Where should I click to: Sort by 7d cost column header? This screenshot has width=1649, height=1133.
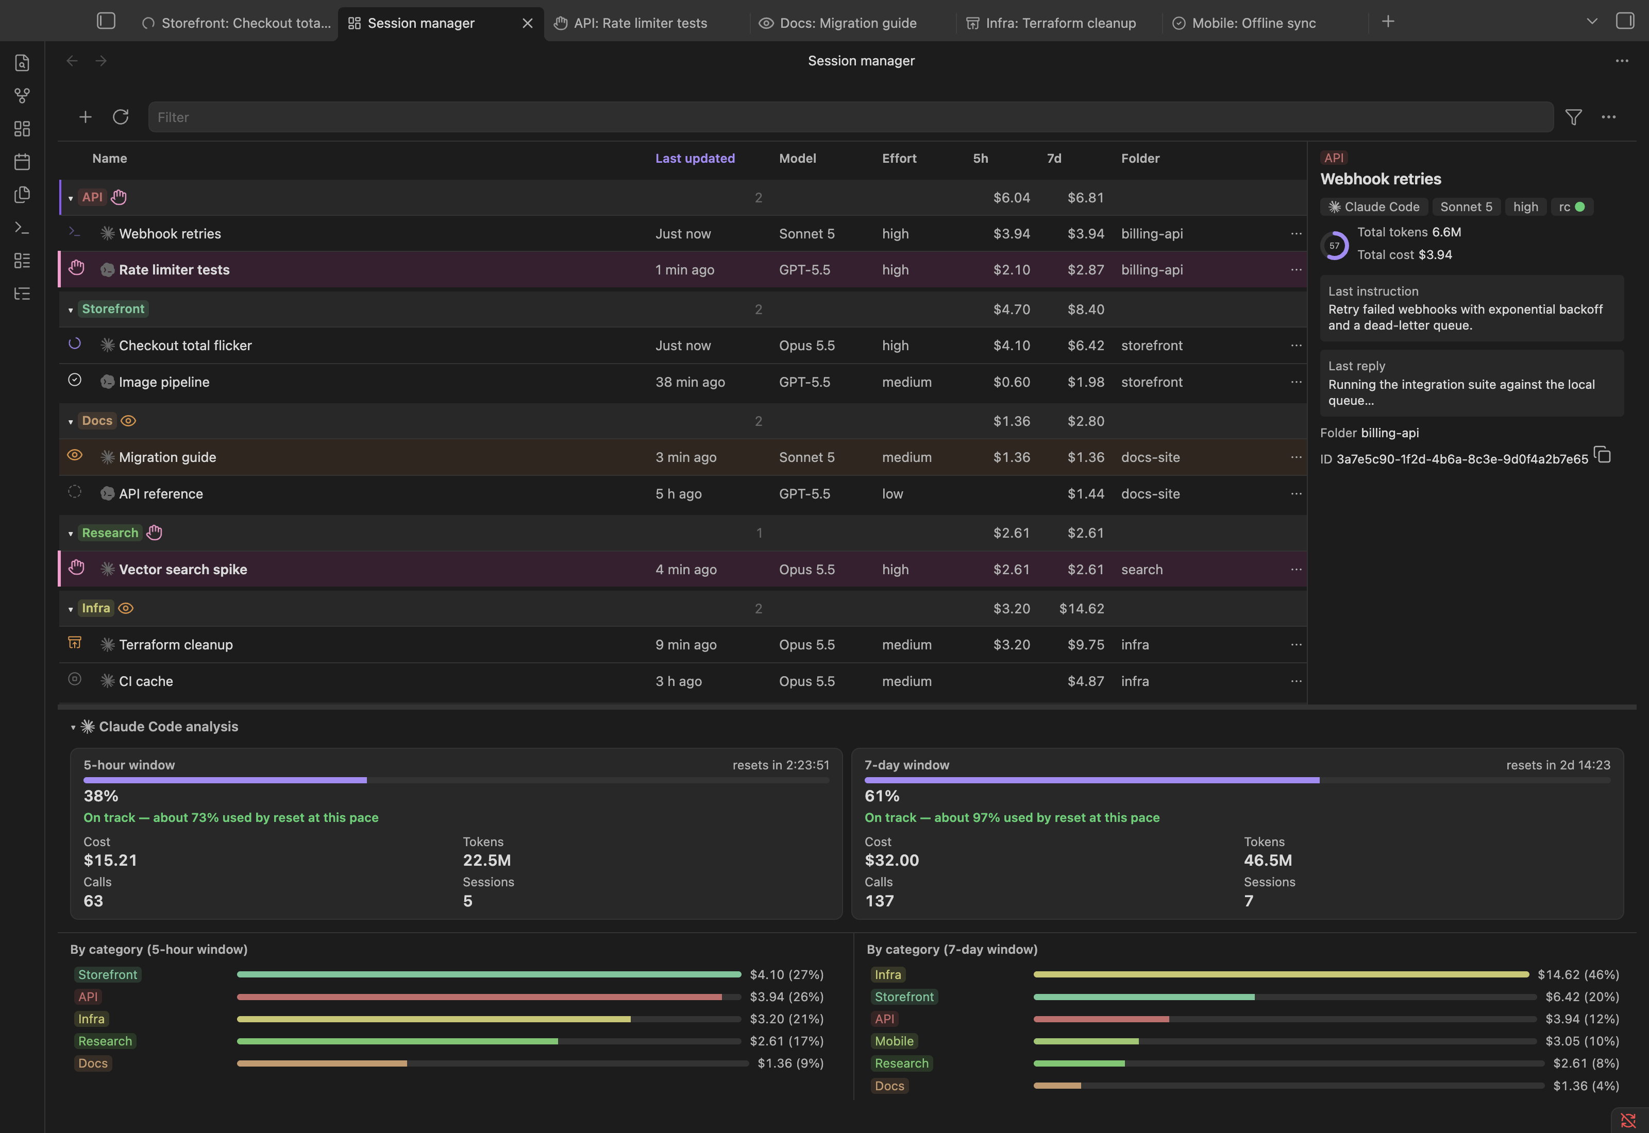click(1054, 158)
